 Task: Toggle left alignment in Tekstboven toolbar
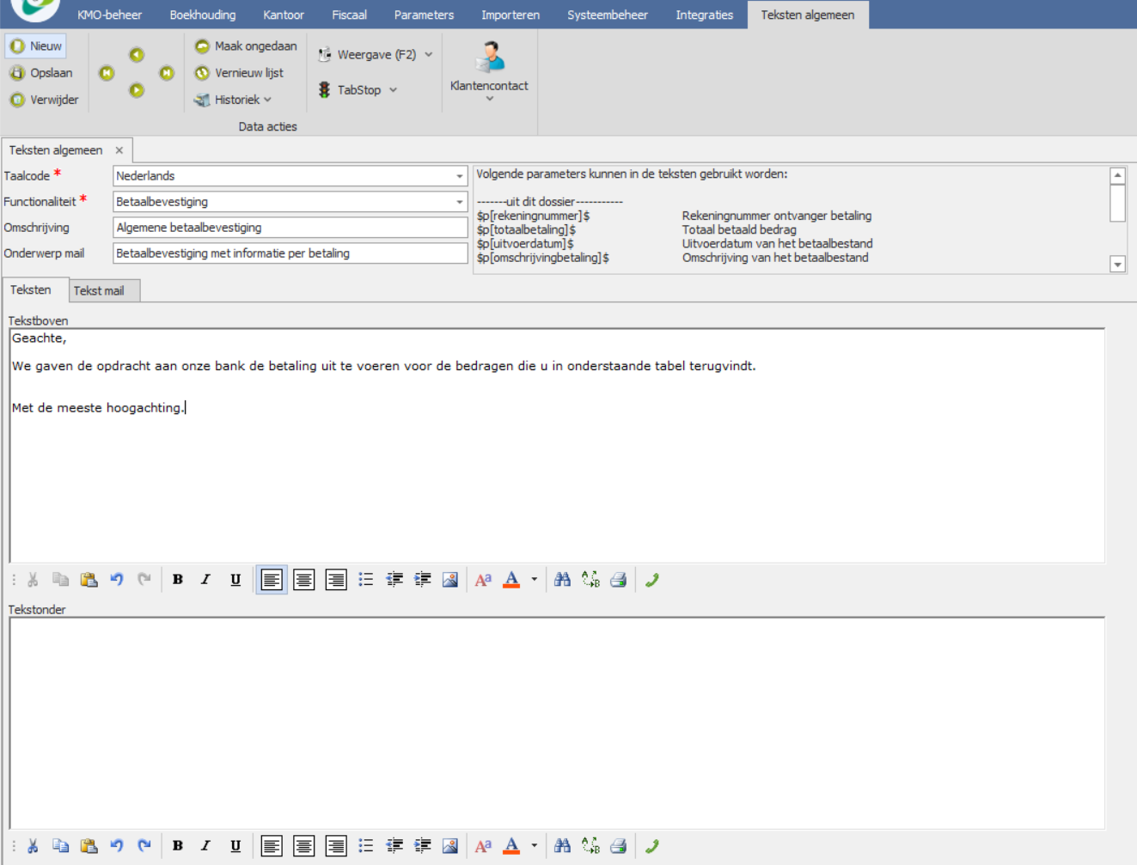(272, 580)
